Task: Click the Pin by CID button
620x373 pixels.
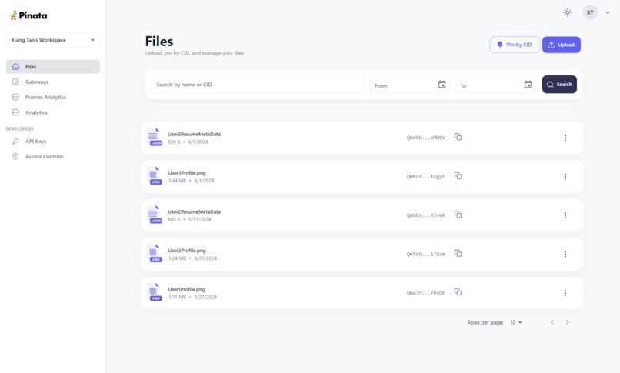Action: pos(515,45)
